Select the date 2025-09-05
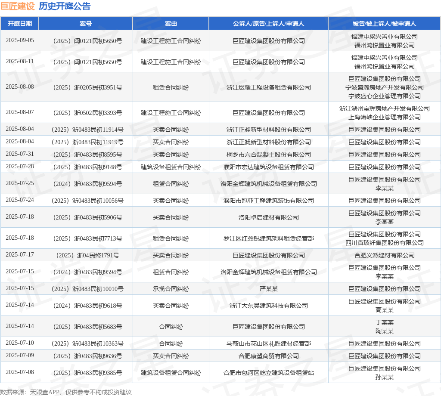The image size is (441, 396). [x=20, y=40]
